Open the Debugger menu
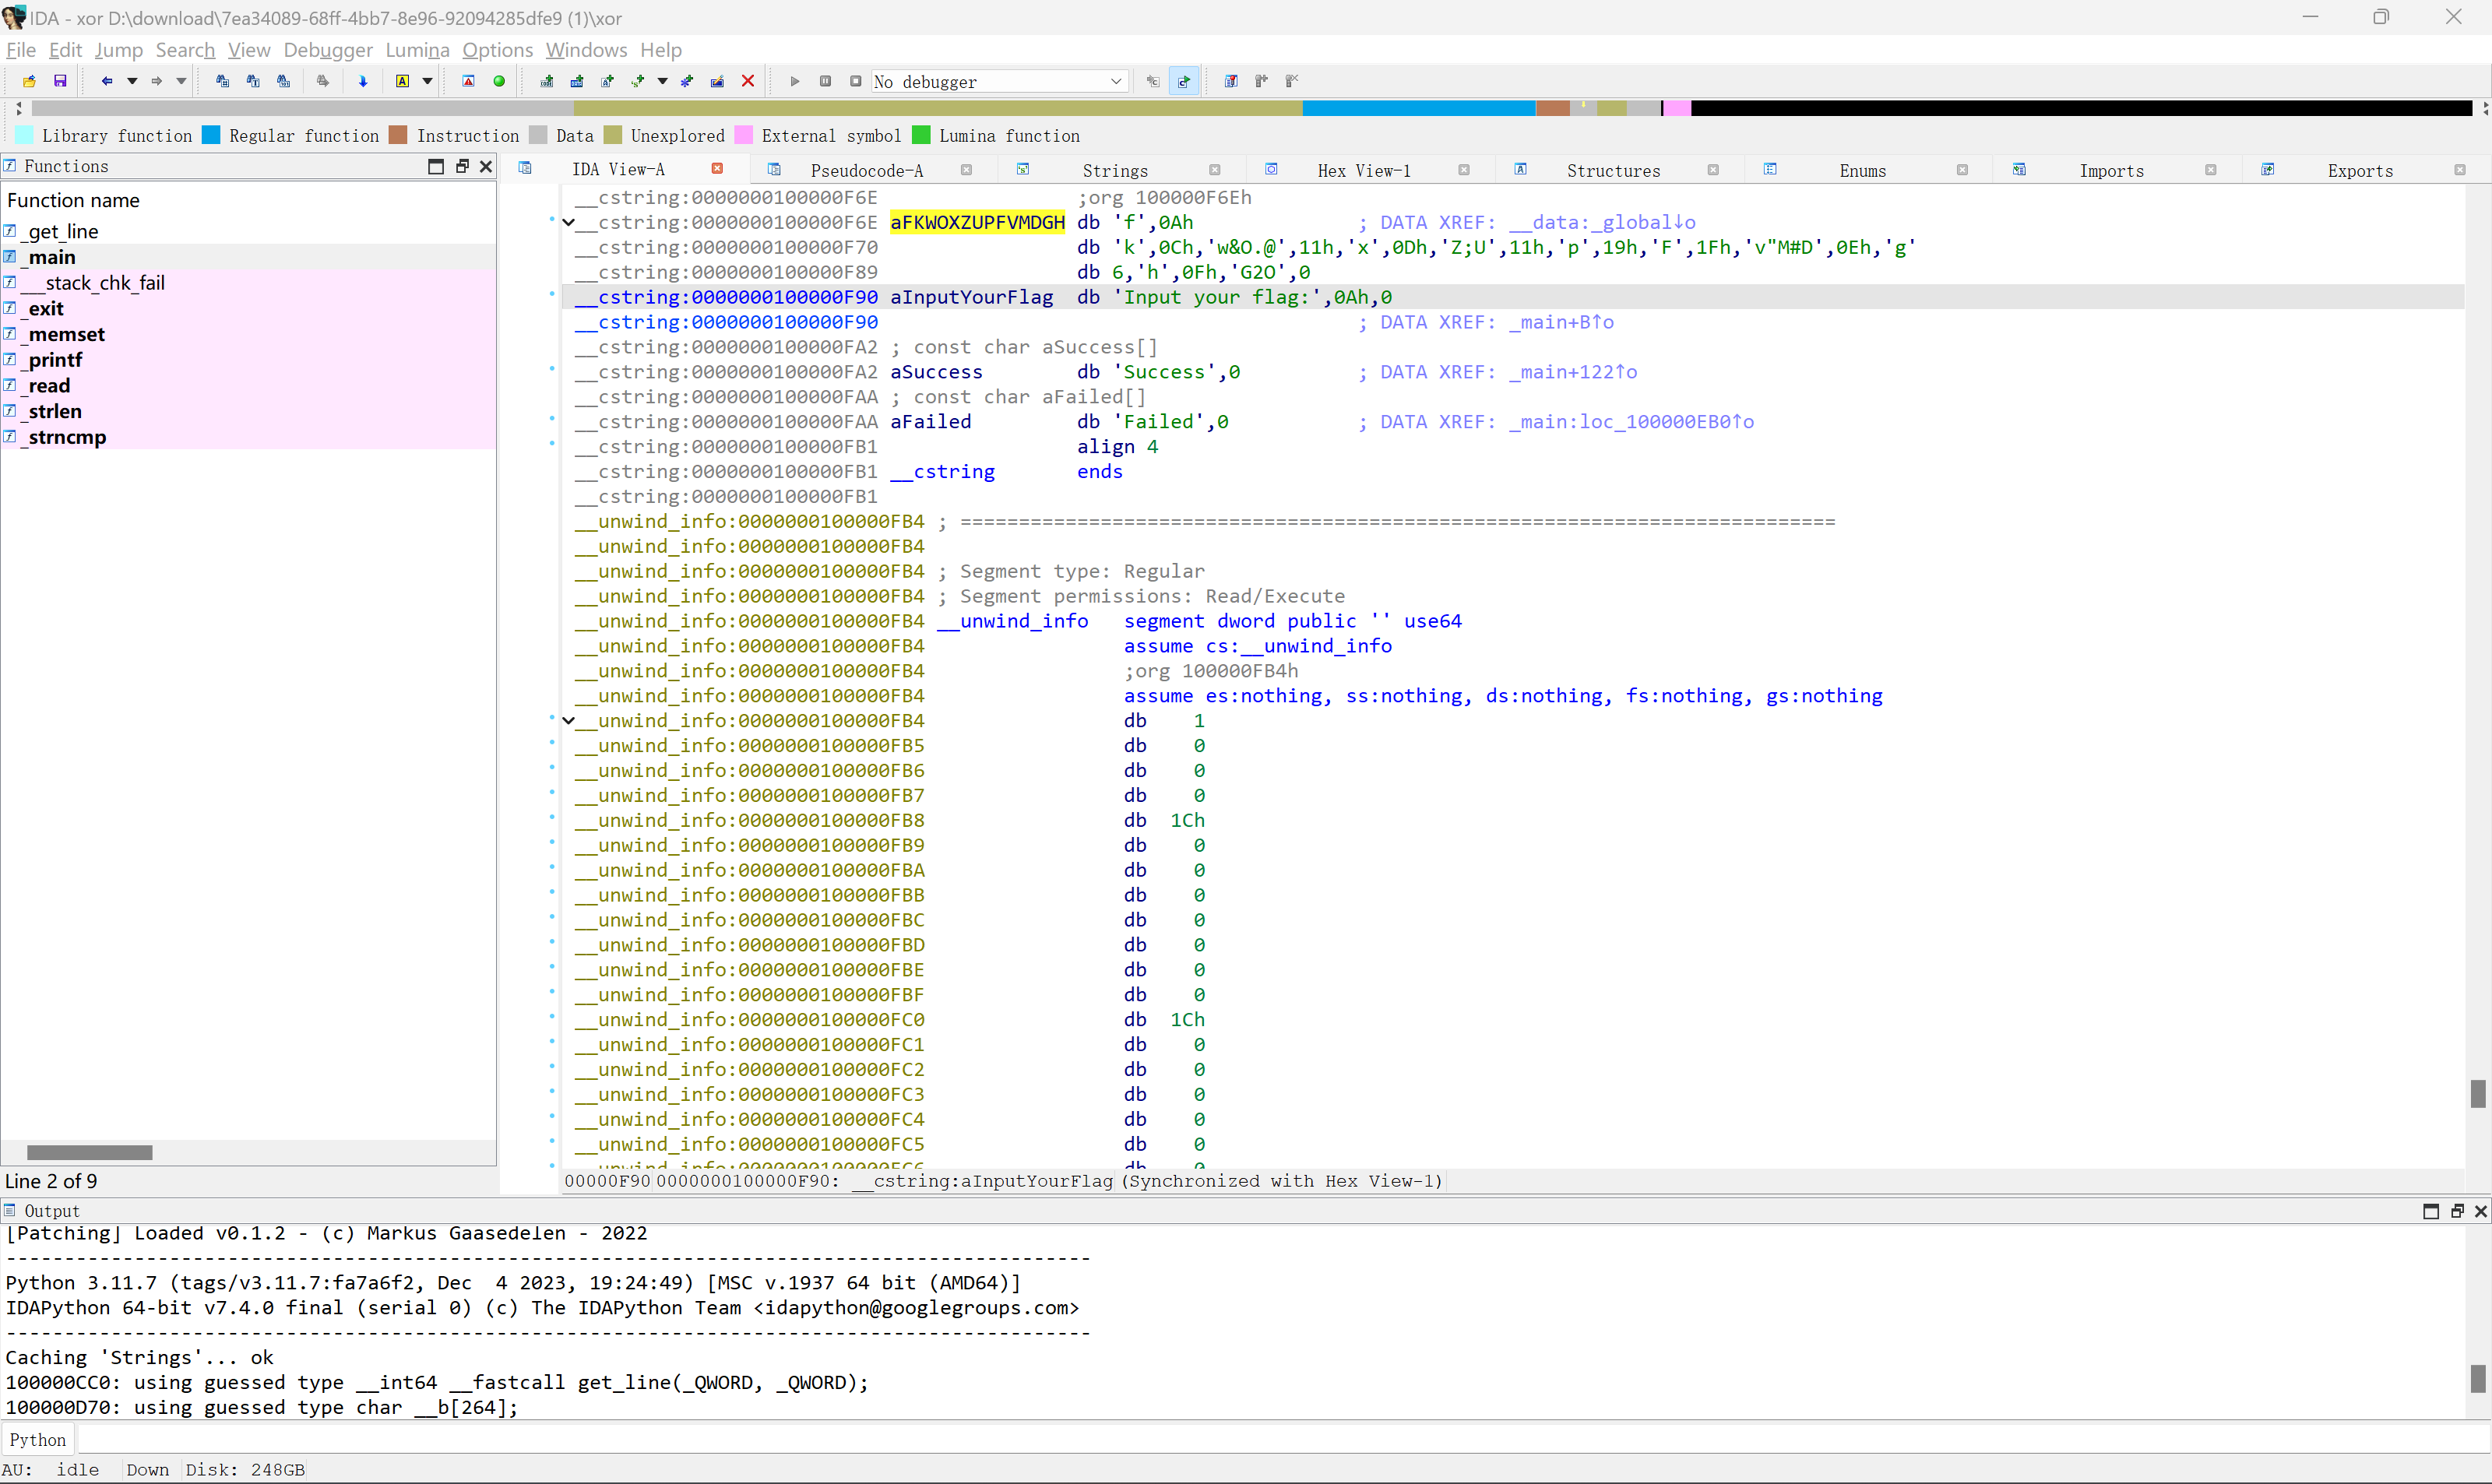Image resolution: width=2492 pixels, height=1484 pixels. pos(328,50)
